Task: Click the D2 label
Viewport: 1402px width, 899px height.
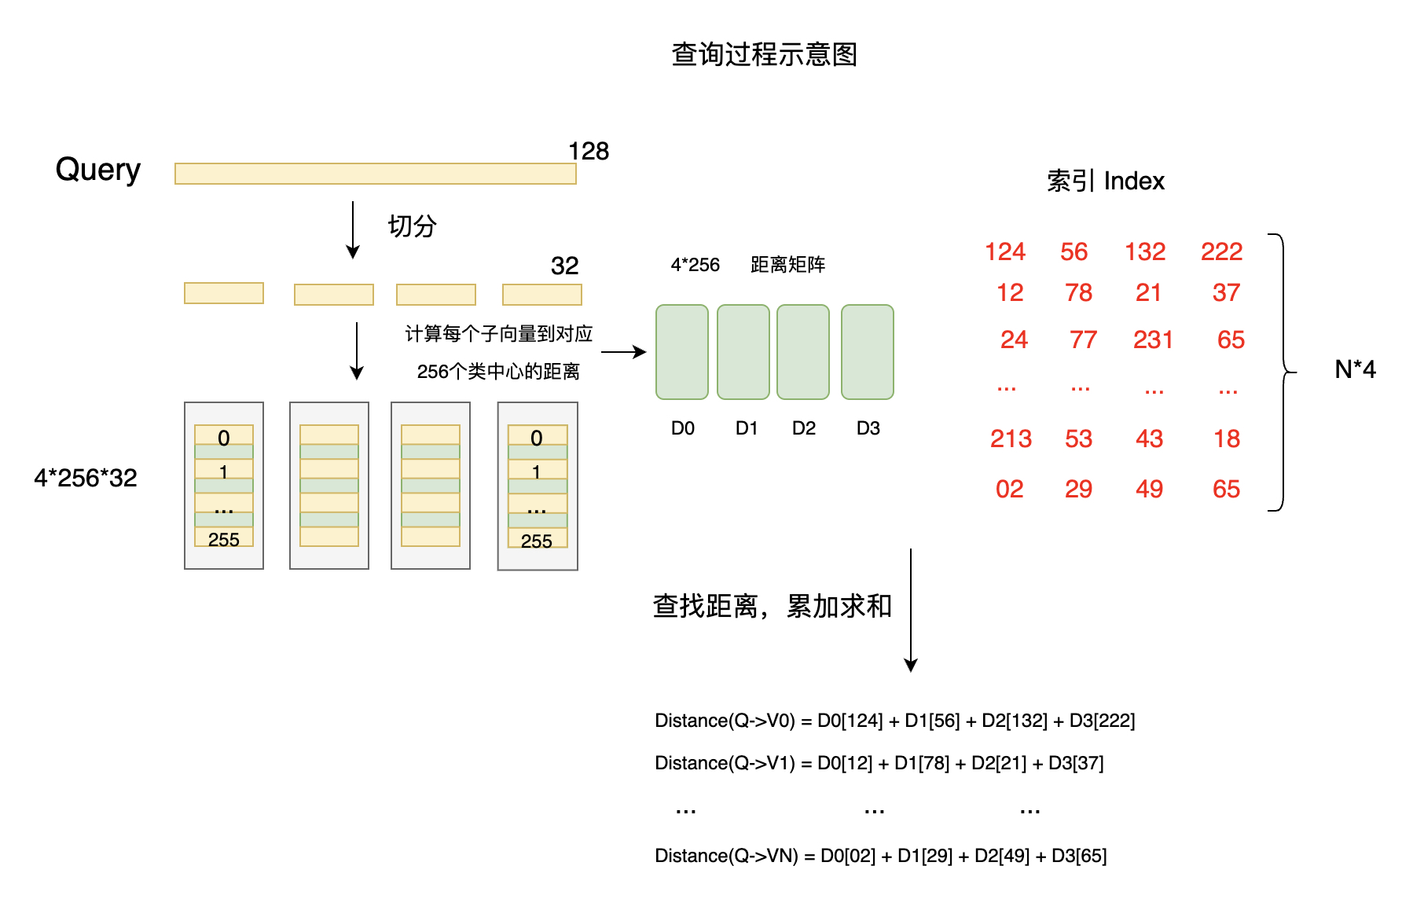Action: [804, 428]
